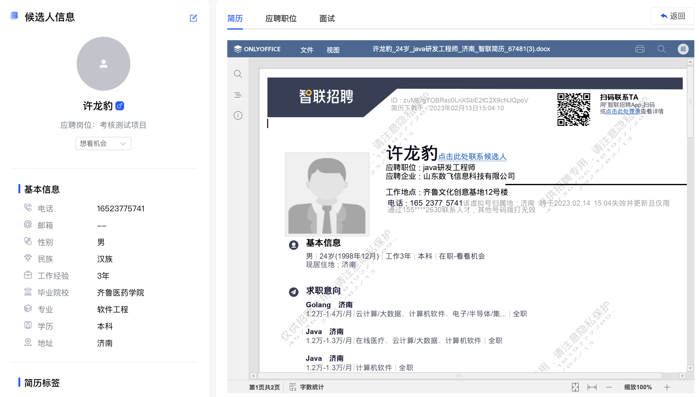Open the print icon in ONLYOFFICE header
The height and width of the screenshot is (397, 699).
[640, 49]
